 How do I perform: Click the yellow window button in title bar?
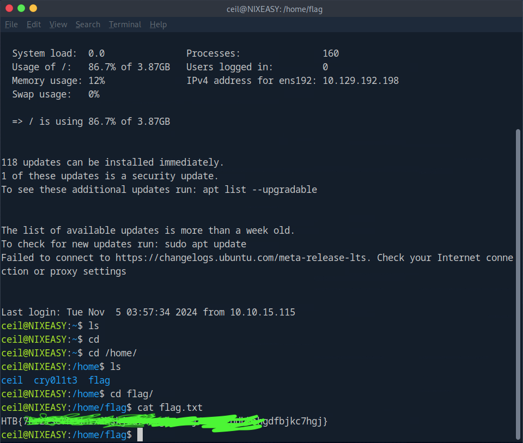click(33, 8)
